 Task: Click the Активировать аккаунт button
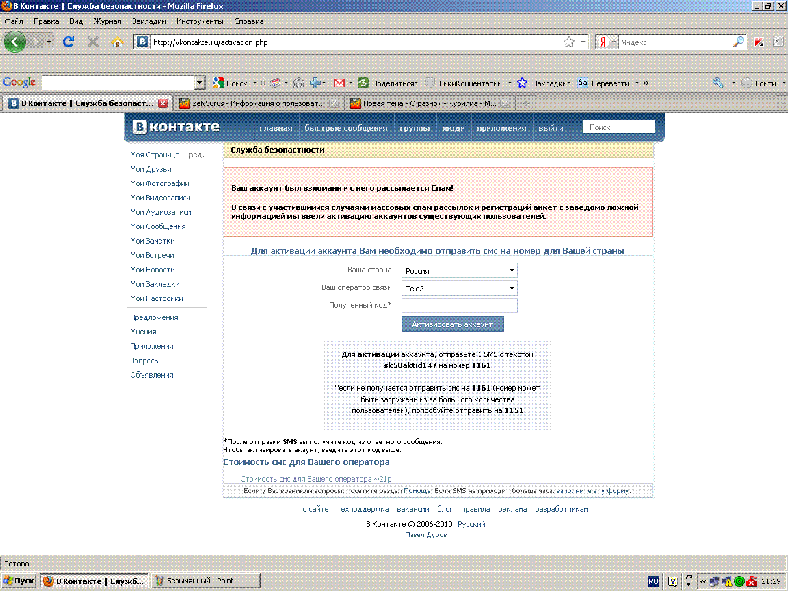[x=452, y=324]
